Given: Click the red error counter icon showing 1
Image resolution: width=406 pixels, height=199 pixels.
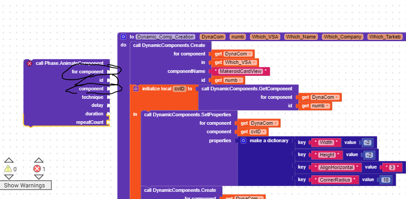Looking at the screenshot, I should click(37, 169).
